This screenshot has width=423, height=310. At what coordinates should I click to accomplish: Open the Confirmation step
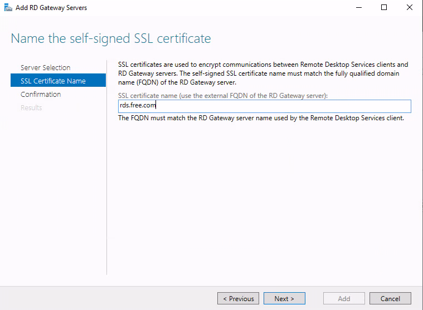tap(41, 94)
